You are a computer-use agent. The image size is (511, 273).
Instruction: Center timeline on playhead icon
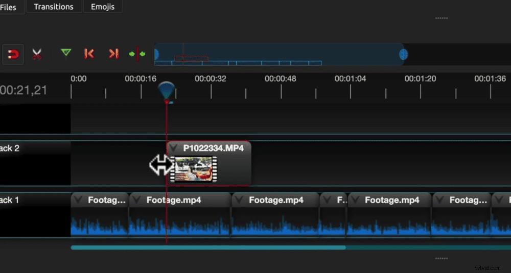tap(137, 54)
